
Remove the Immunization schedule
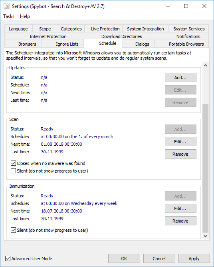click(180, 221)
